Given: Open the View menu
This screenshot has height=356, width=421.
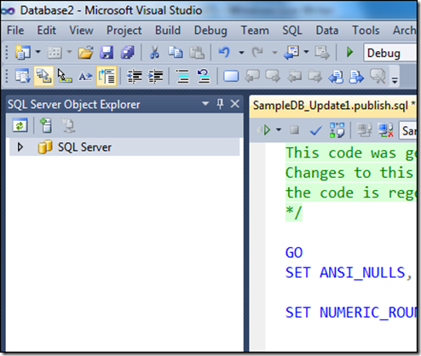Looking at the screenshot, I should [81, 31].
